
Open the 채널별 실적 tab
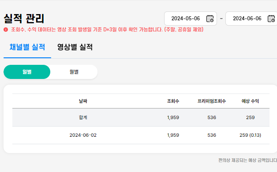click(27, 47)
